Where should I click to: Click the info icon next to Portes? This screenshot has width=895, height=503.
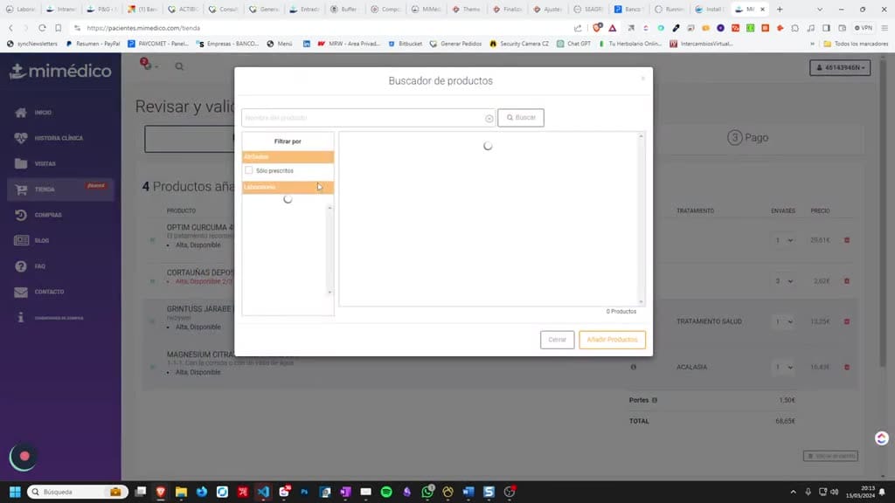click(x=655, y=400)
